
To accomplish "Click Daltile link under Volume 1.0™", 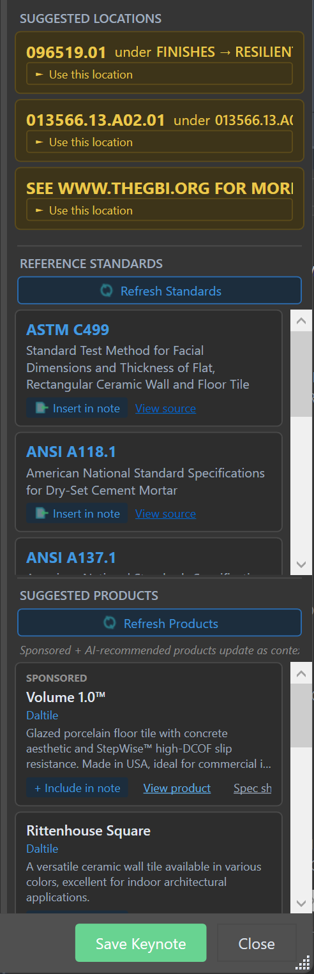I will 42,716.
